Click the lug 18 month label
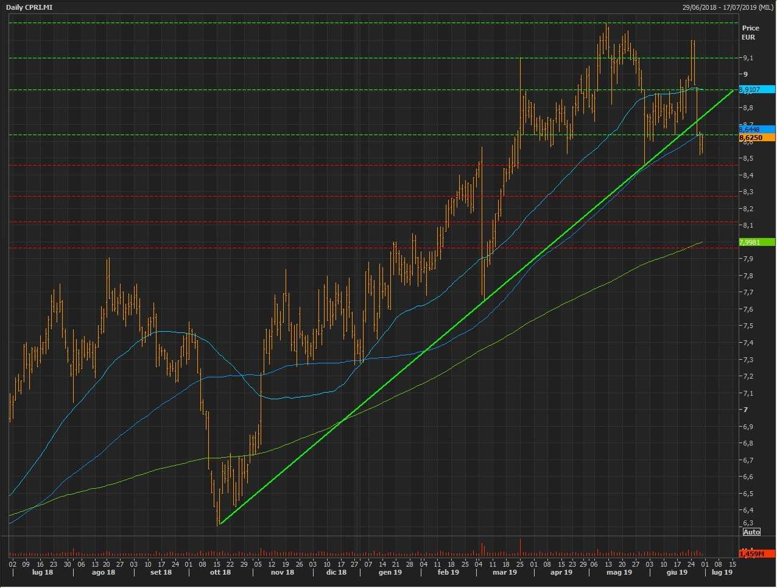This screenshot has width=777, height=588. [x=42, y=572]
